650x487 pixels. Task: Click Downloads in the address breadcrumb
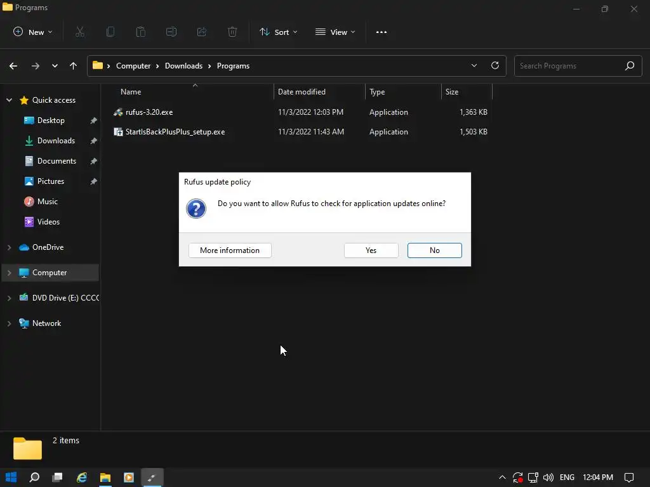click(x=183, y=66)
